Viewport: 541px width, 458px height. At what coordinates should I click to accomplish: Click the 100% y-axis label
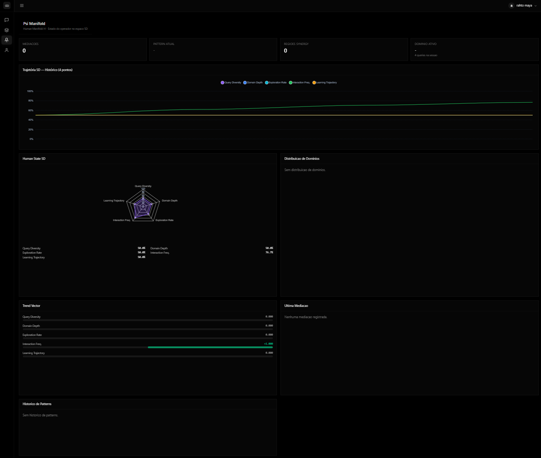pyautogui.click(x=30, y=91)
